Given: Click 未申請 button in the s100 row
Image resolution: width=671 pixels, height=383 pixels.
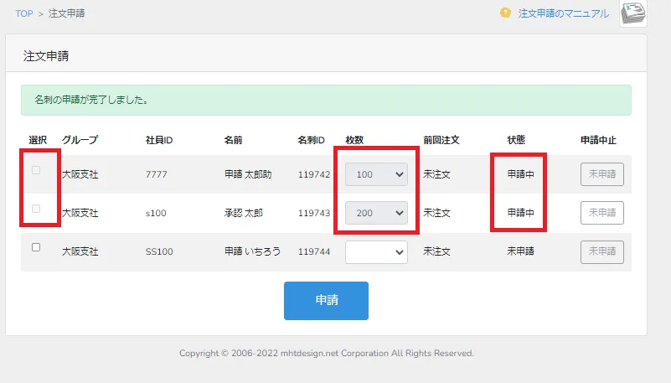Looking at the screenshot, I should 602,213.
